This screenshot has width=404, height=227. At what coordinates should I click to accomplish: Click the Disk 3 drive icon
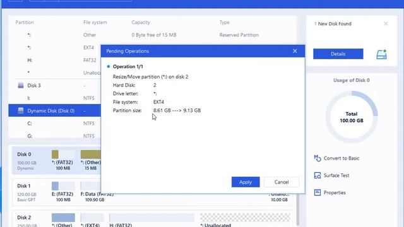pyautogui.click(x=21, y=86)
